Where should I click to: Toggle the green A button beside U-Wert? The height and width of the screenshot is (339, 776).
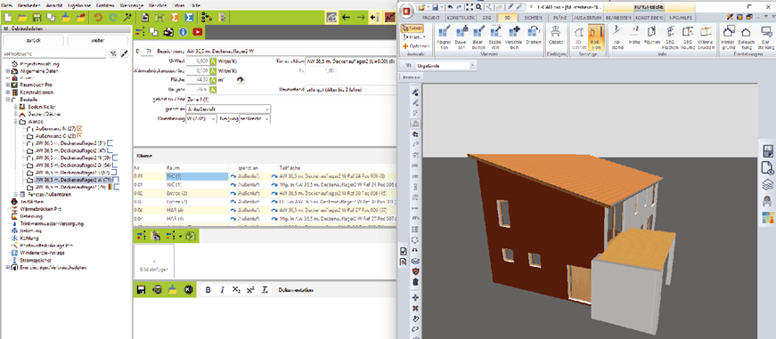213,61
